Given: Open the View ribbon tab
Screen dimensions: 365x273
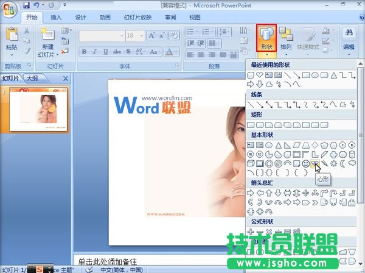Looking at the screenshot, I should tap(195, 17).
